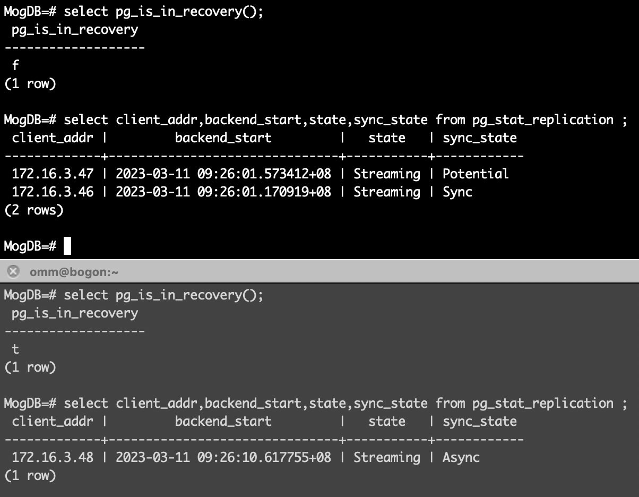Click the client_addr column header in bottom pane
The image size is (639, 497).
coord(53,422)
